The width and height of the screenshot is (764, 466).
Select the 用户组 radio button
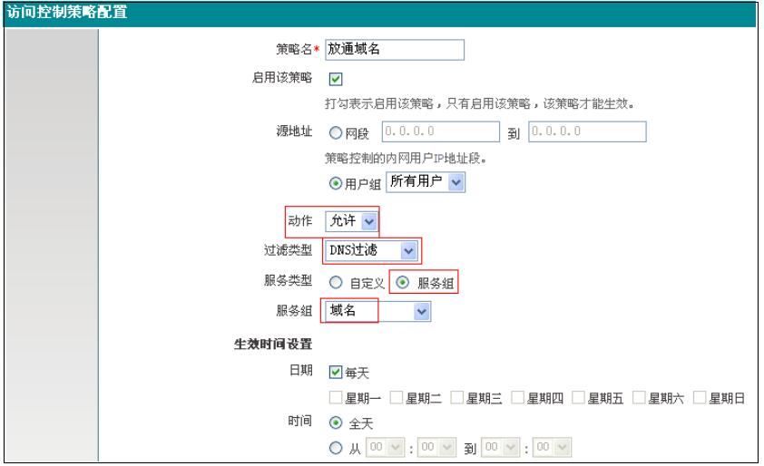[x=334, y=183]
